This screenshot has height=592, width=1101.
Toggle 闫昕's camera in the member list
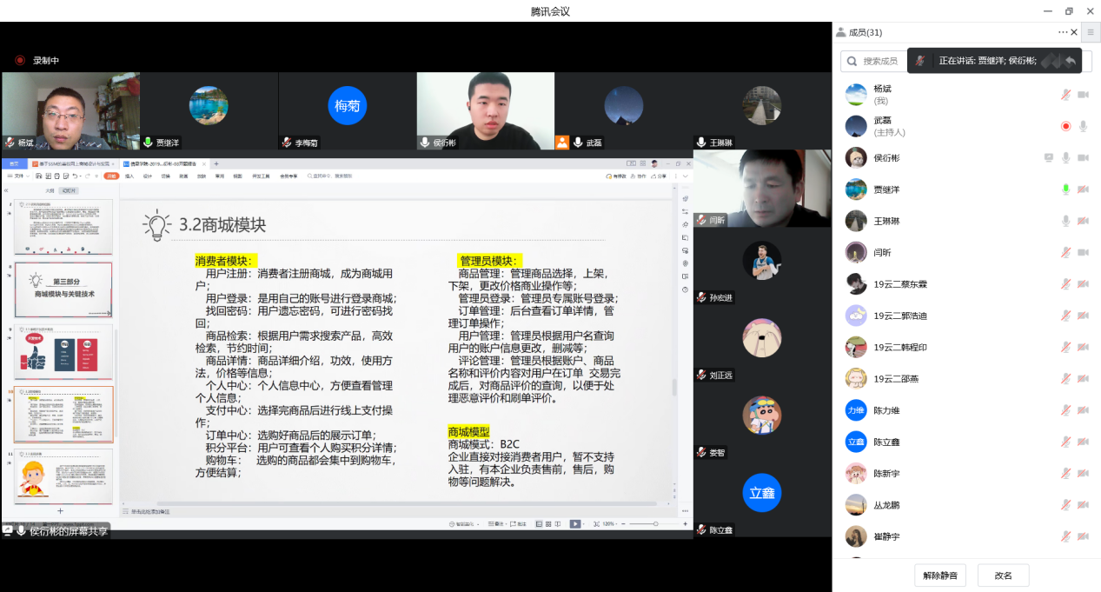[x=1083, y=252]
